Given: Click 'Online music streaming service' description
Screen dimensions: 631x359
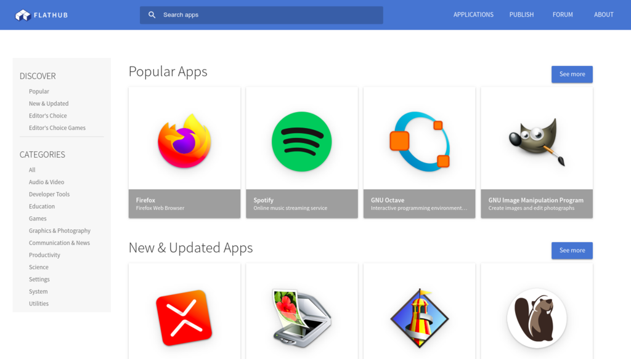Looking at the screenshot, I should click(x=290, y=208).
